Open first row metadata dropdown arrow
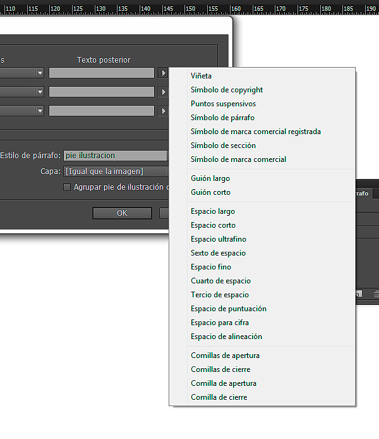The width and height of the screenshot is (379, 439). (40, 73)
